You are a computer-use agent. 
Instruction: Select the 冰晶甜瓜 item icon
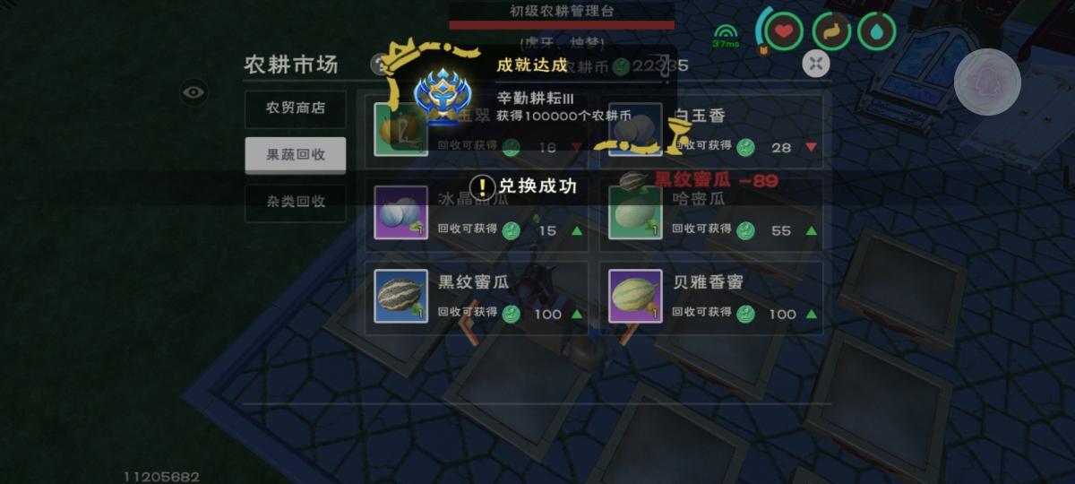[x=400, y=213]
